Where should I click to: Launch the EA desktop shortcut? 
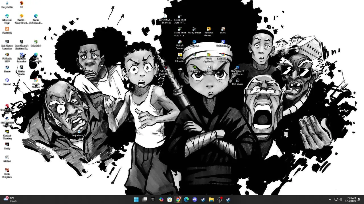[21, 5]
